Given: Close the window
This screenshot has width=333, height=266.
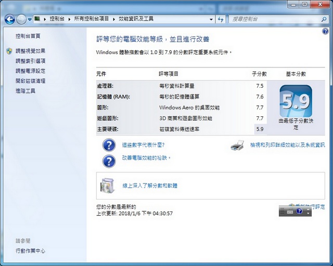Looking at the screenshot, I should [x=320, y=4].
